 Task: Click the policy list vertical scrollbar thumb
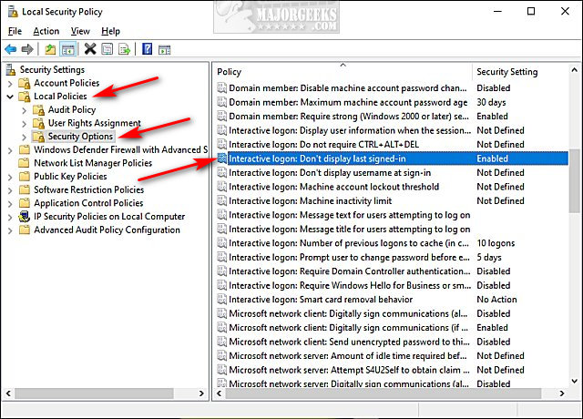tap(575, 181)
